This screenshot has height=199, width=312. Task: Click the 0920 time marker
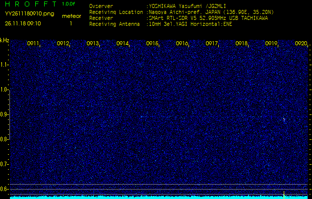(x=301, y=44)
